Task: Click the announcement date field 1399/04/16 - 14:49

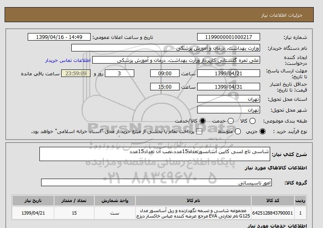Action: pyautogui.click(x=59, y=37)
